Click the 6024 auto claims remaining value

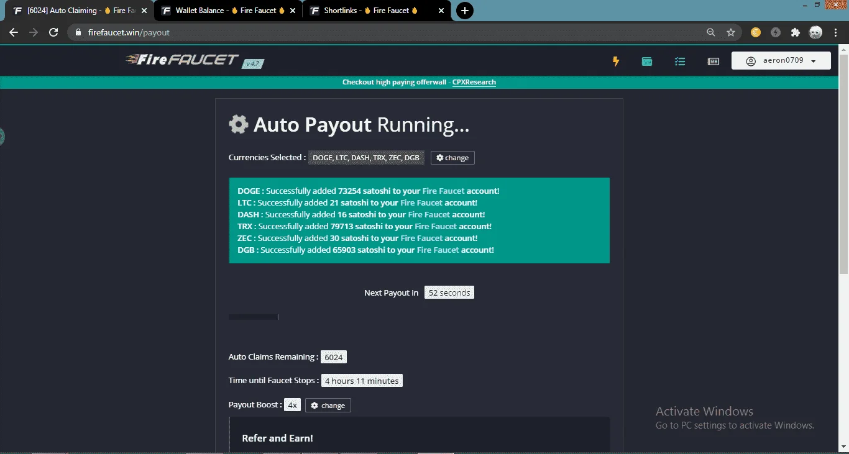click(x=334, y=357)
